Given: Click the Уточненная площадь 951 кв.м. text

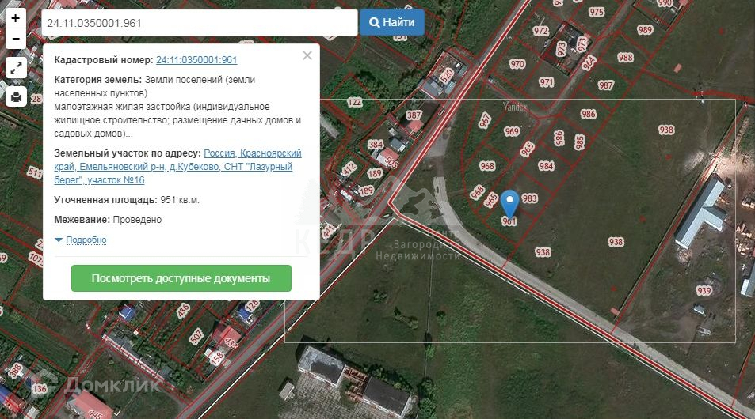Looking at the screenshot, I should [127, 200].
